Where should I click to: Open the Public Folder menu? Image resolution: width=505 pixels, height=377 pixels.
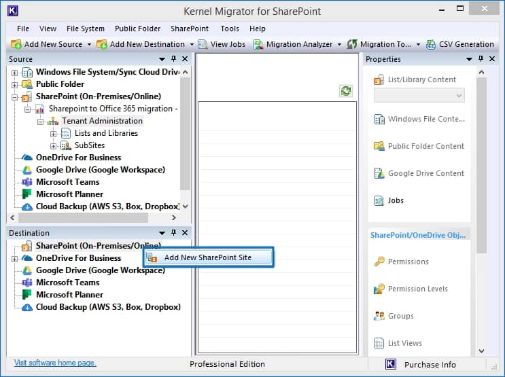pos(137,29)
